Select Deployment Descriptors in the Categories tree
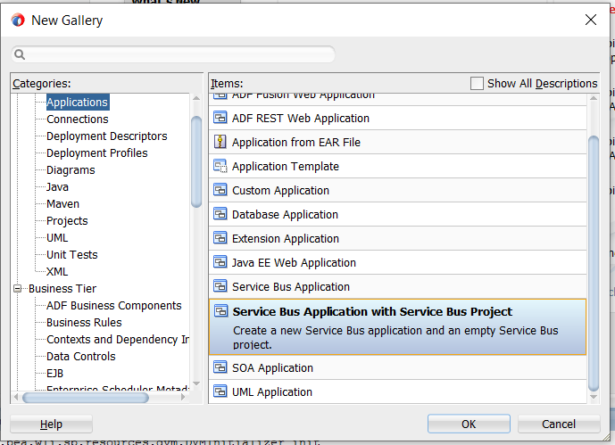The height and width of the screenshot is (445, 615). pyautogui.click(x=106, y=136)
